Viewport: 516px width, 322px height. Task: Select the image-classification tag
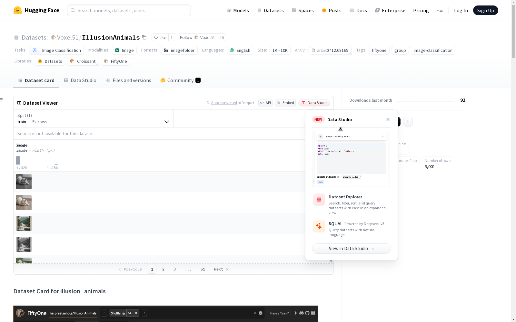pyautogui.click(x=433, y=50)
